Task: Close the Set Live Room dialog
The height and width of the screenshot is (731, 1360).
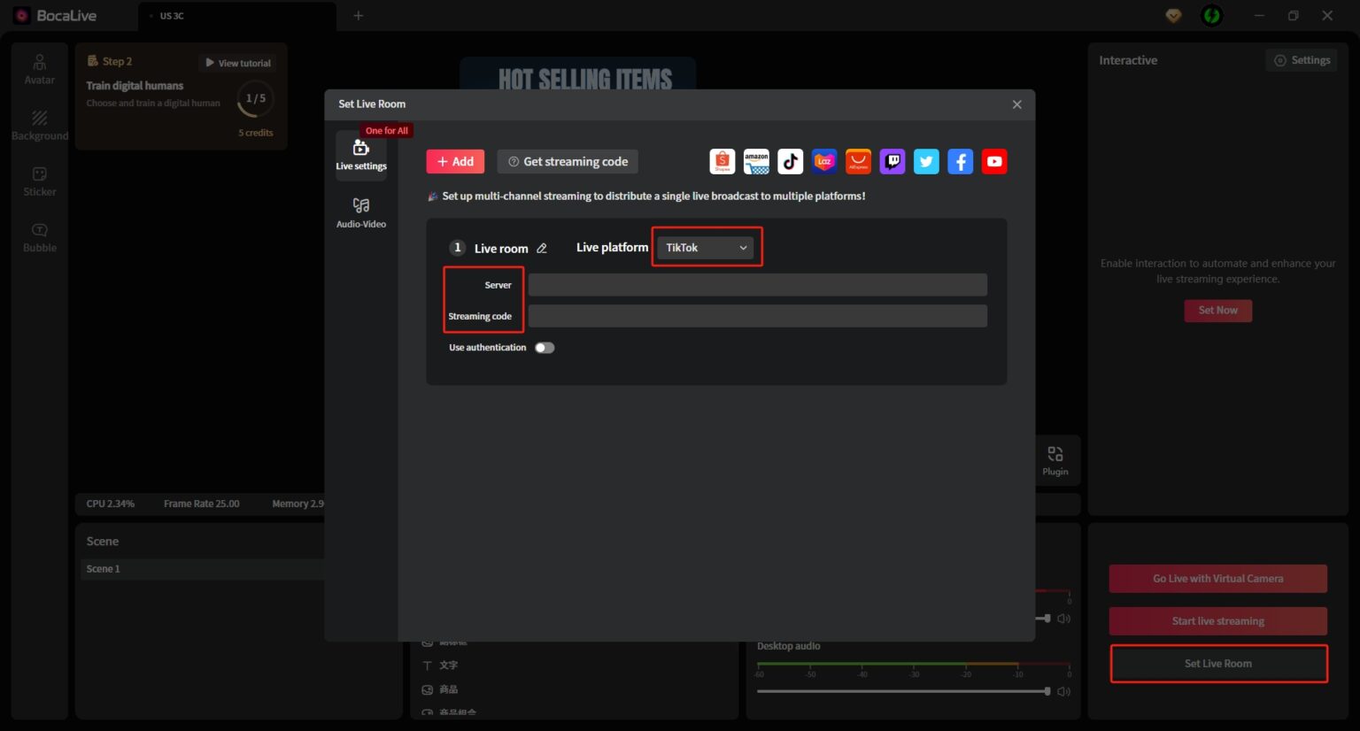Action: pyautogui.click(x=1016, y=104)
